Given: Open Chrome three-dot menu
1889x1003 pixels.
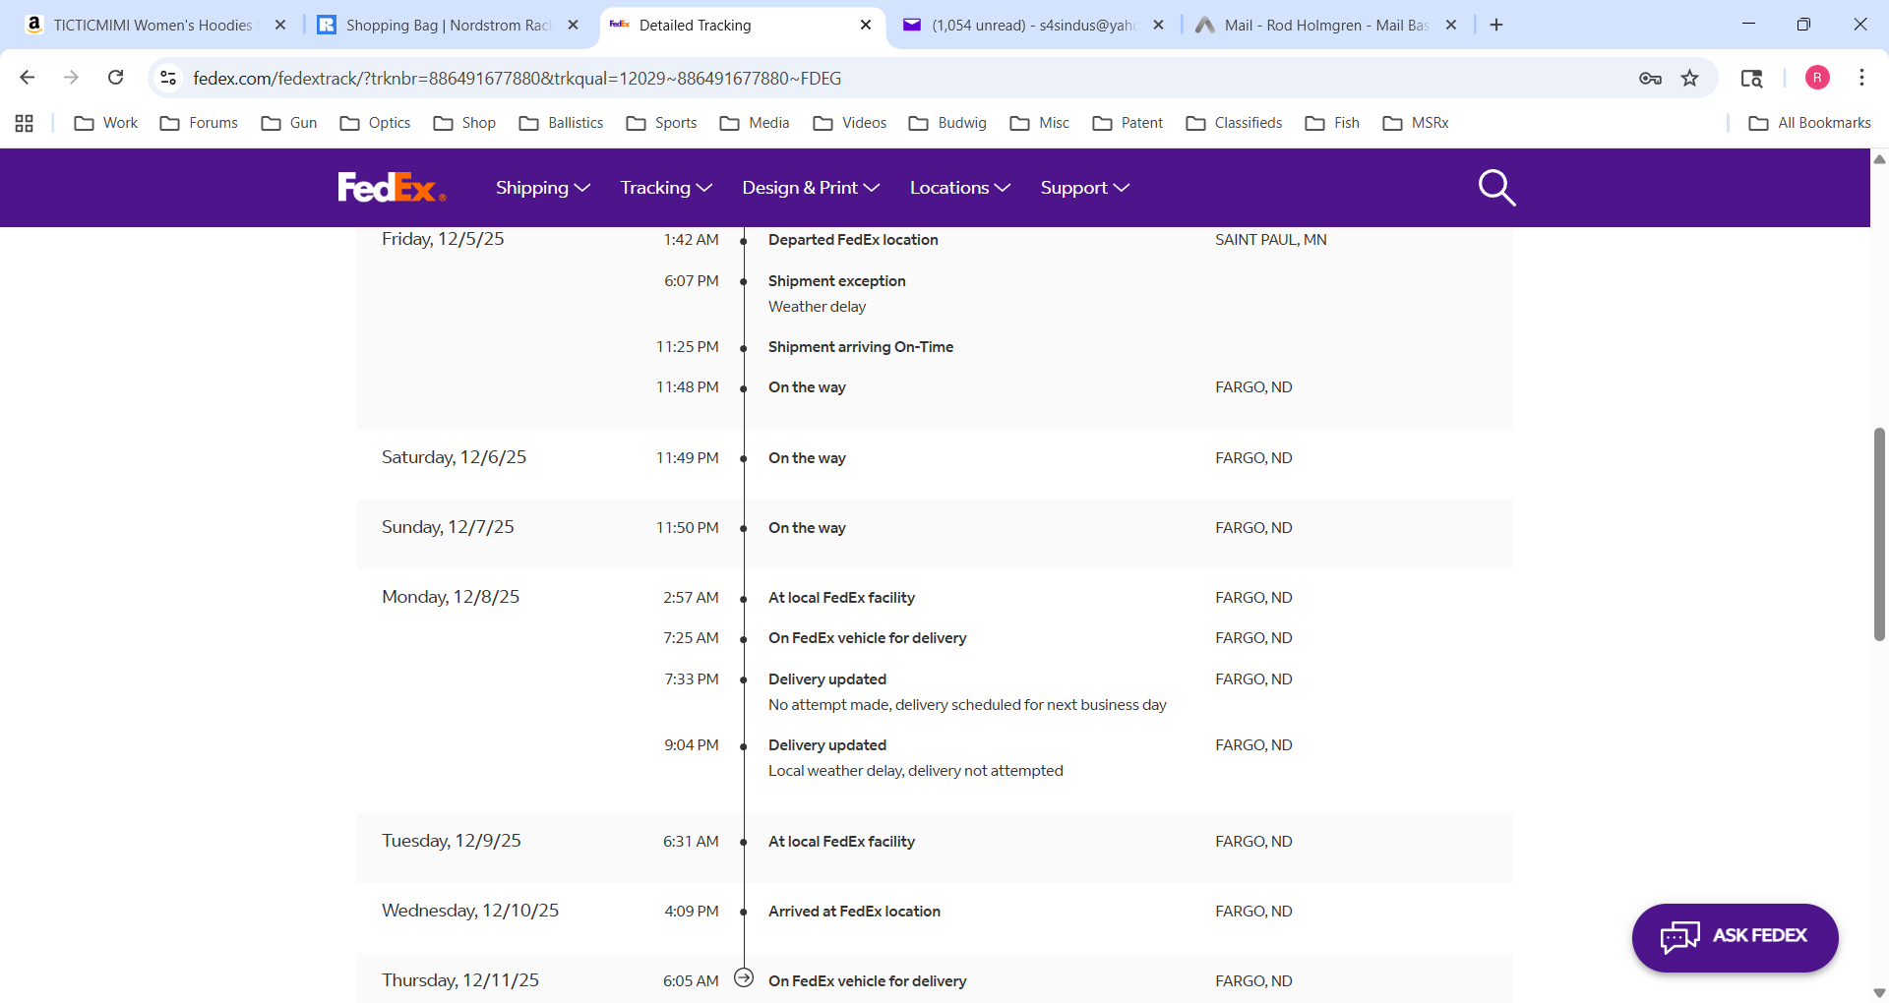Looking at the screenshot, I should click(x=1861, y=78).
